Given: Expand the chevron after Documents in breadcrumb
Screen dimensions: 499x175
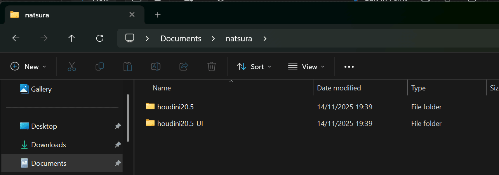Looking at the screenshot, I should pyautogui.click(x=214, y=39).
